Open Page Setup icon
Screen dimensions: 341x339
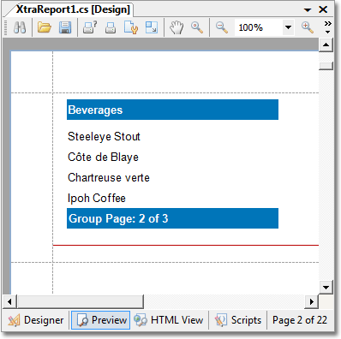point(131,27)
